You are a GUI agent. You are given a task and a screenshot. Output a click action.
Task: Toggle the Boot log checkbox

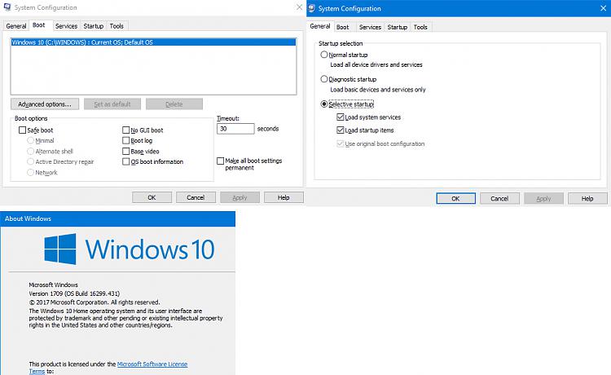[x=125, y=140]
